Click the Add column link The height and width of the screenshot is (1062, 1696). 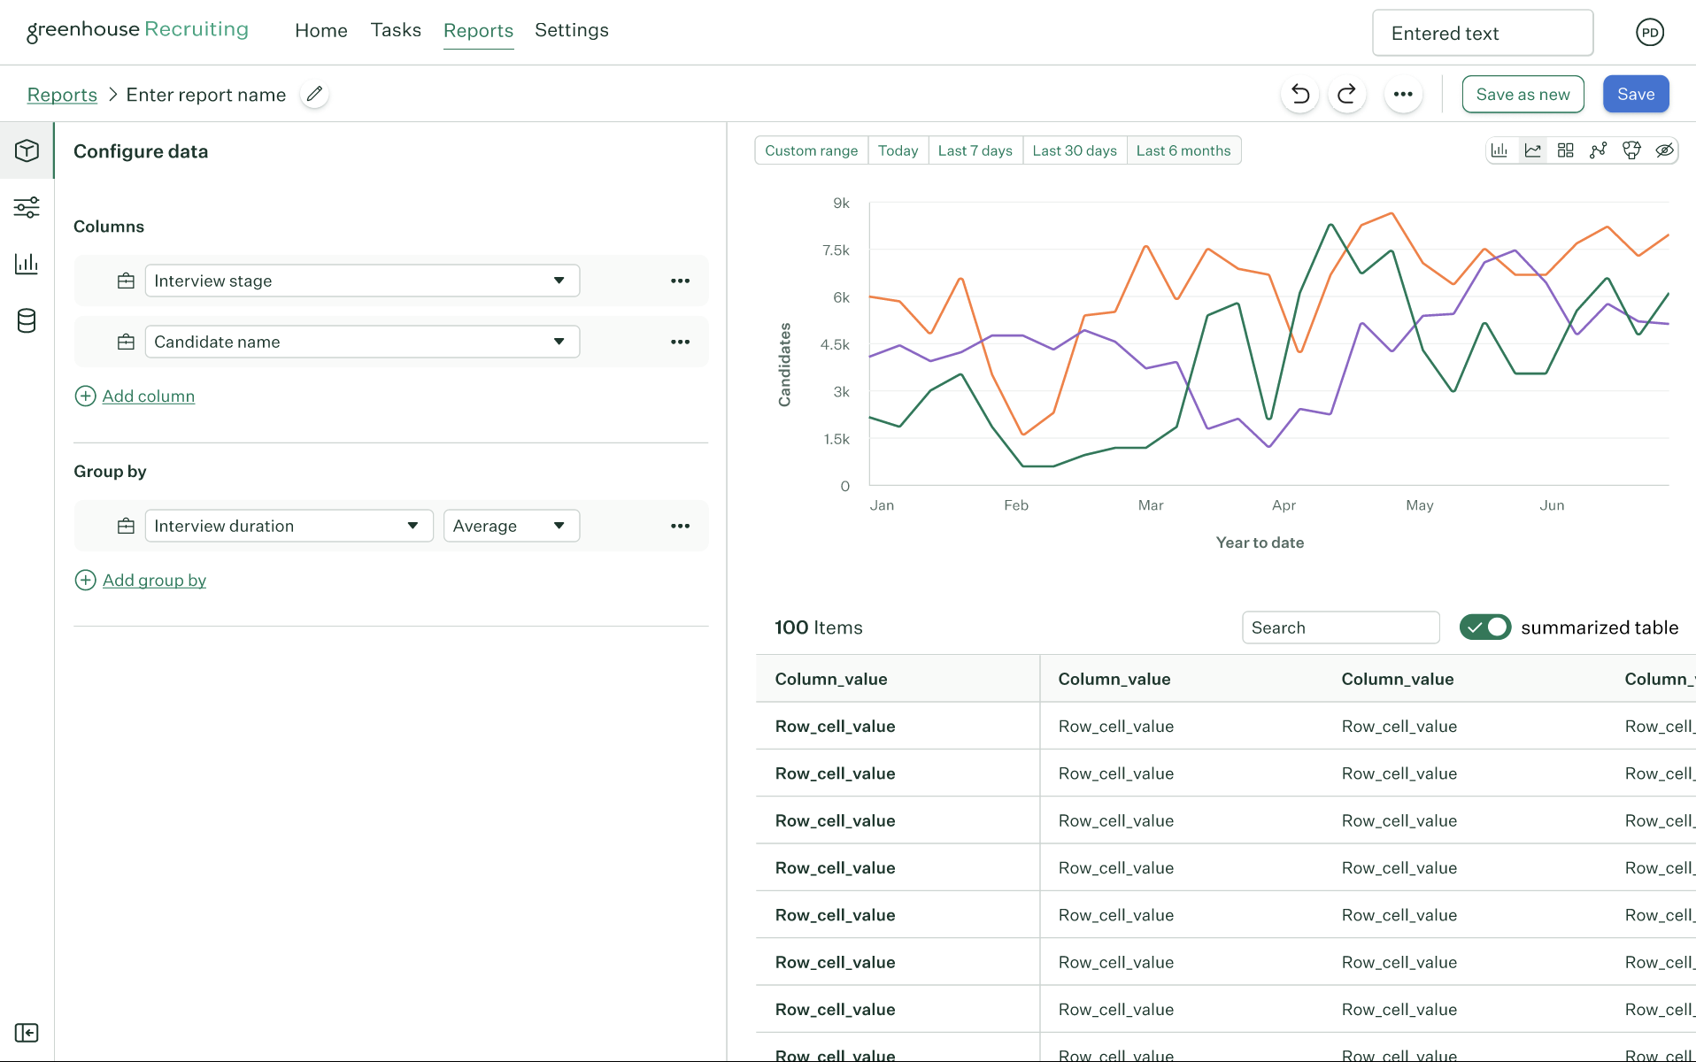pyautogui.click(x=149, y=396)
